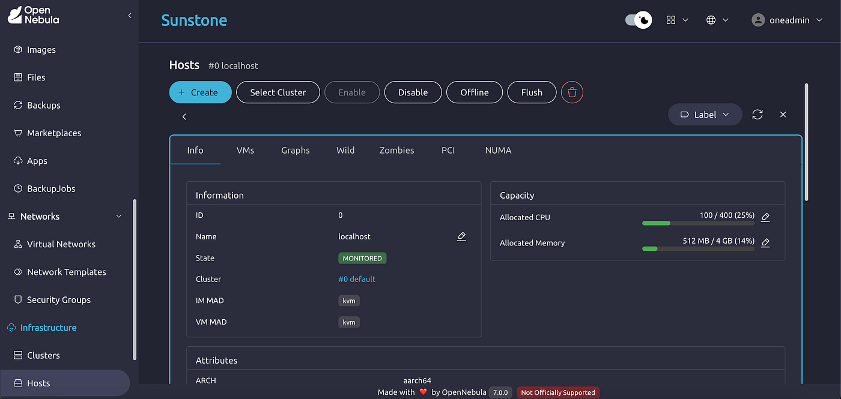841x399 pixels.
Task: Click the OpenNebula logo
Action: click(33, 15)
